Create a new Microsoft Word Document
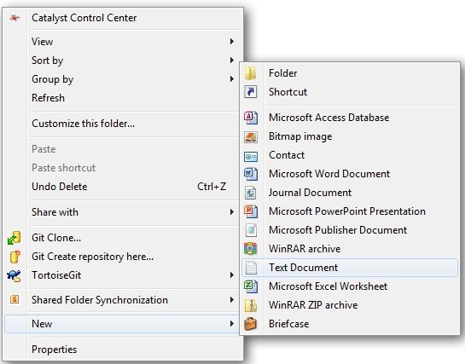This screenshot has width=465, height=364. coord(350,174)
